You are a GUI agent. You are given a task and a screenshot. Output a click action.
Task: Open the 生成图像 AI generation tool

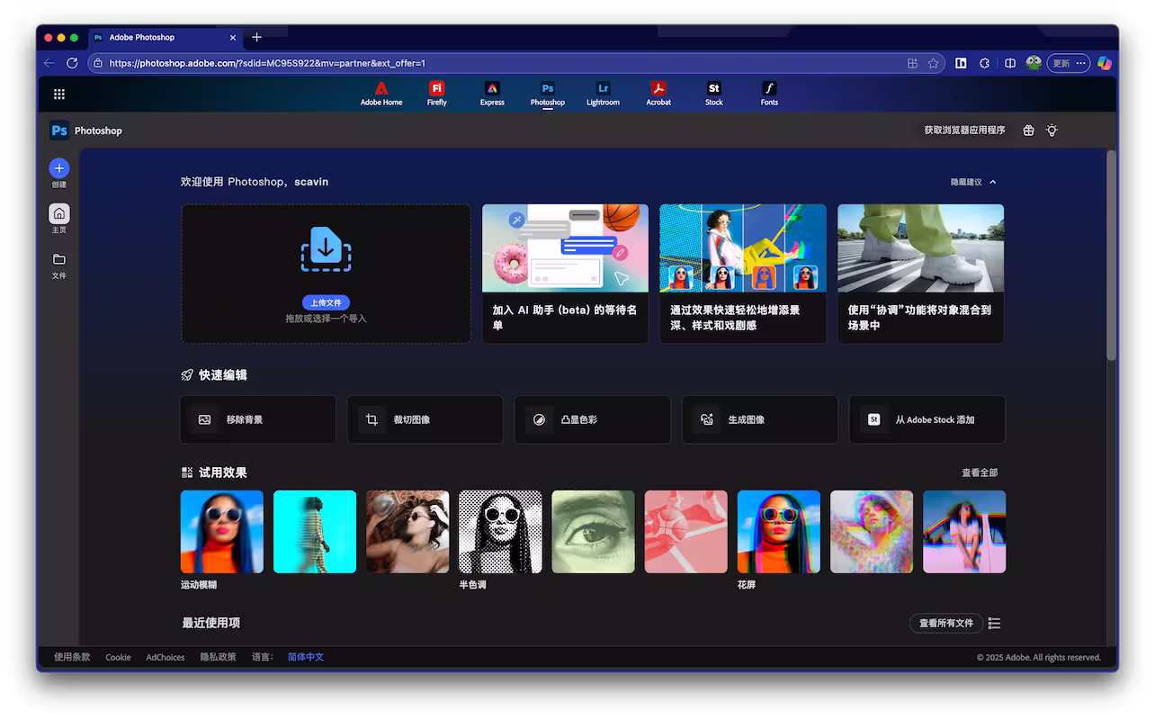[759, 419]
